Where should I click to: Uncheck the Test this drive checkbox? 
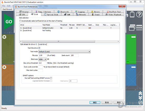pos(39,48)
